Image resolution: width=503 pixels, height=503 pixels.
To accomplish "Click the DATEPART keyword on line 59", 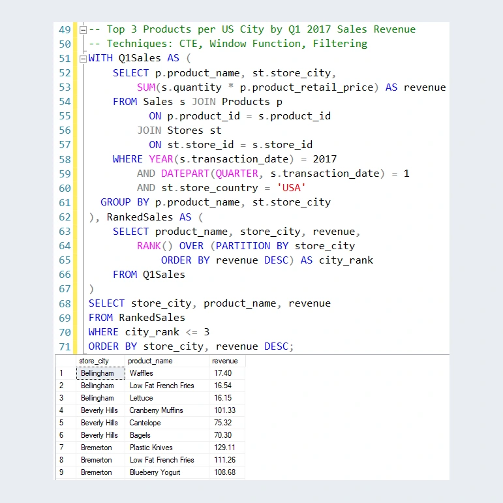I will 185,174.
